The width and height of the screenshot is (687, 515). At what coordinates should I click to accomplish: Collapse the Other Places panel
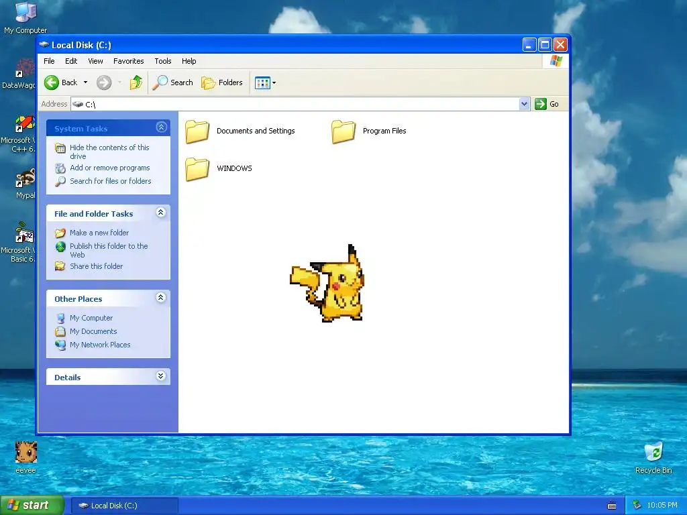pyautogui.click(x=161, y=298)
